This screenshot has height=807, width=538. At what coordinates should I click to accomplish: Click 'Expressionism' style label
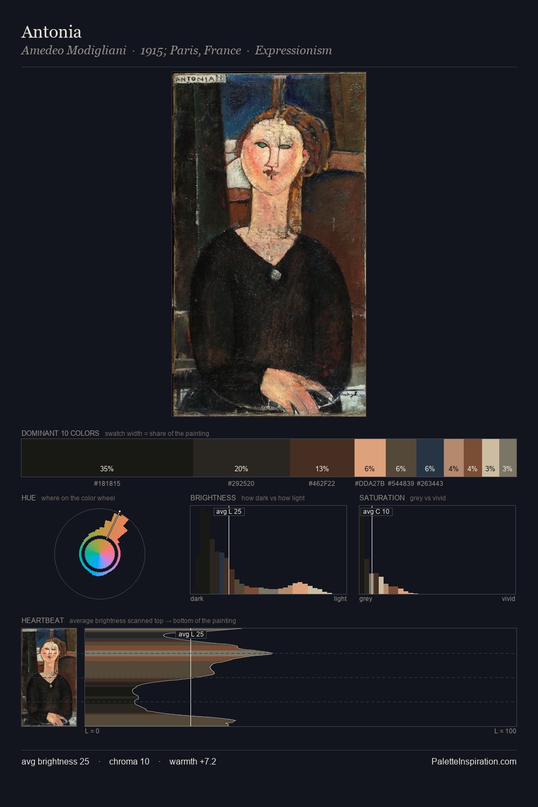pos(293,51)
